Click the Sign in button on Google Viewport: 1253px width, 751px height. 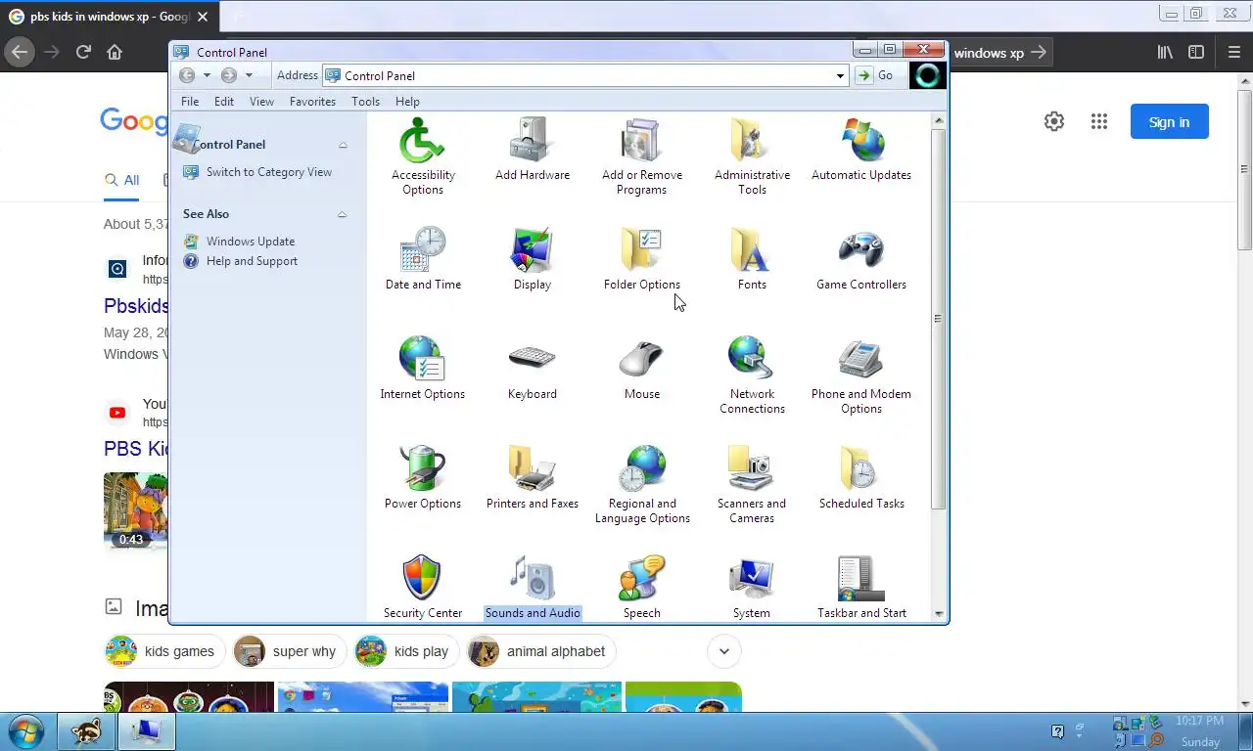pyautogui.click(x=1169, y=122)
